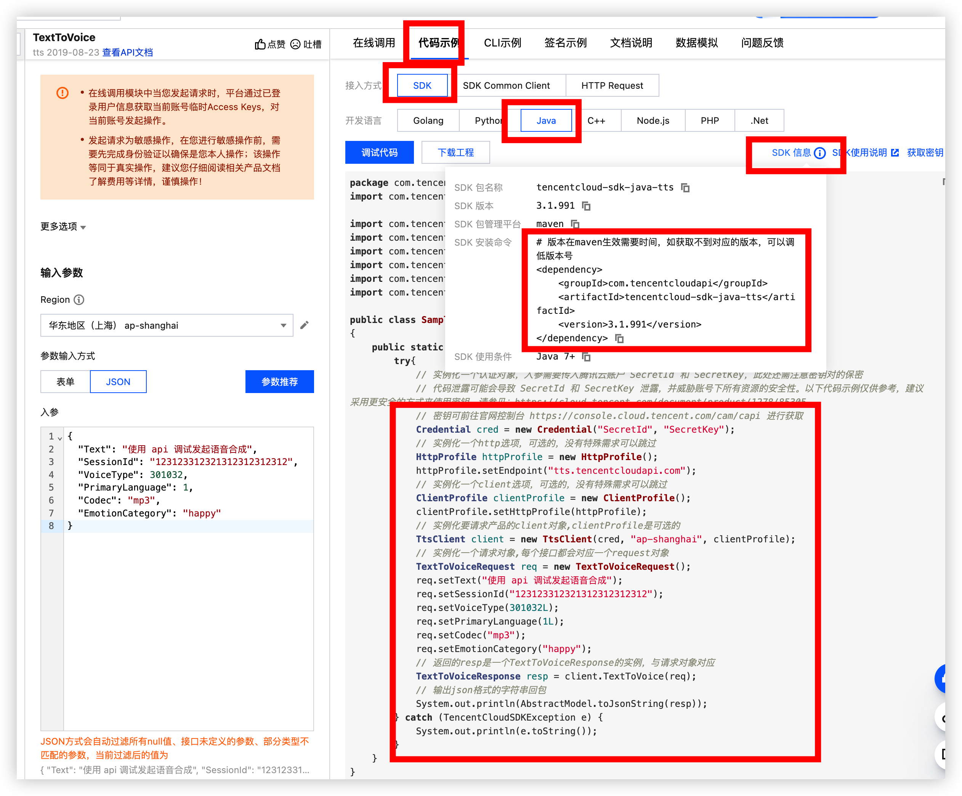This screenshot has width=962, height=796.
Task: Open the 查看API文档 link
Action: (127, 53)
